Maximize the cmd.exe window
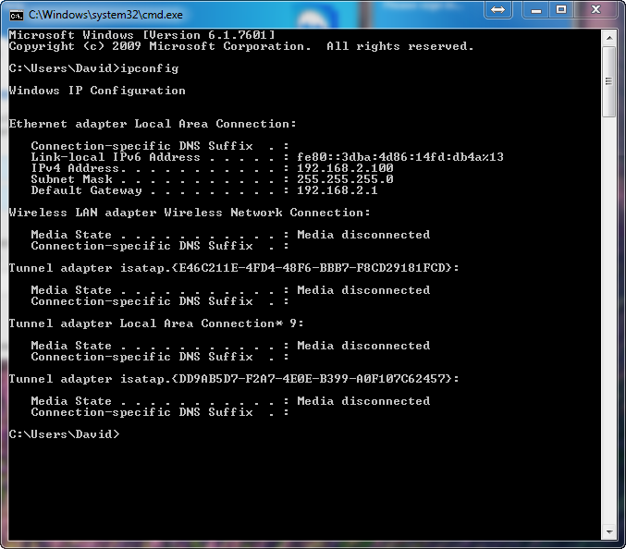Screen dimensions: 626x549 click(x=561, y=9)
